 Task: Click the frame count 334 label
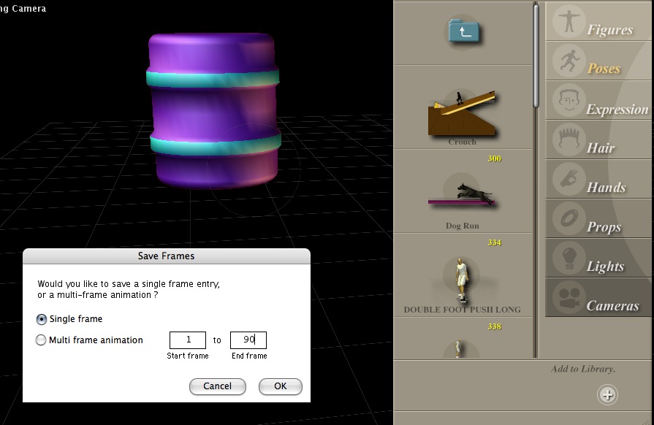[x=494, y=243]
